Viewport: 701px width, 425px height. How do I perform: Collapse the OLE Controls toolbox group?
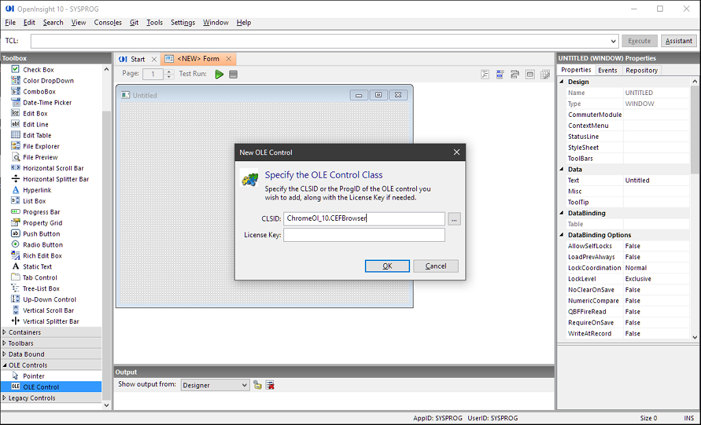click(5, 365)
